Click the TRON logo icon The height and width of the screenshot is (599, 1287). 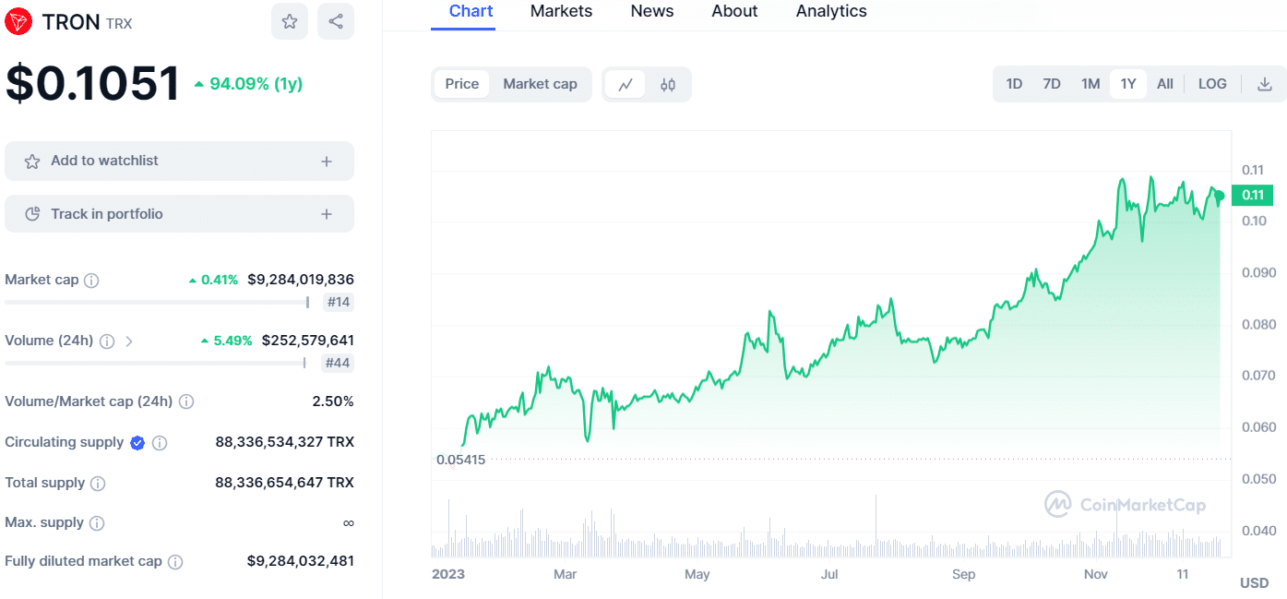18,21
